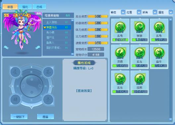The height and width of the screenshot is (125, 175).
Task: Open the 种类 filter dropdown
Action: 123,12
